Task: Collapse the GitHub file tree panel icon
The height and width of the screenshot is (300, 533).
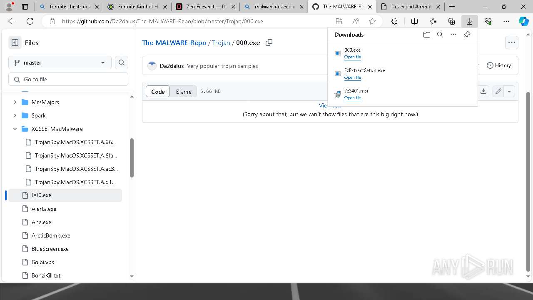Action: coord(15,42)
